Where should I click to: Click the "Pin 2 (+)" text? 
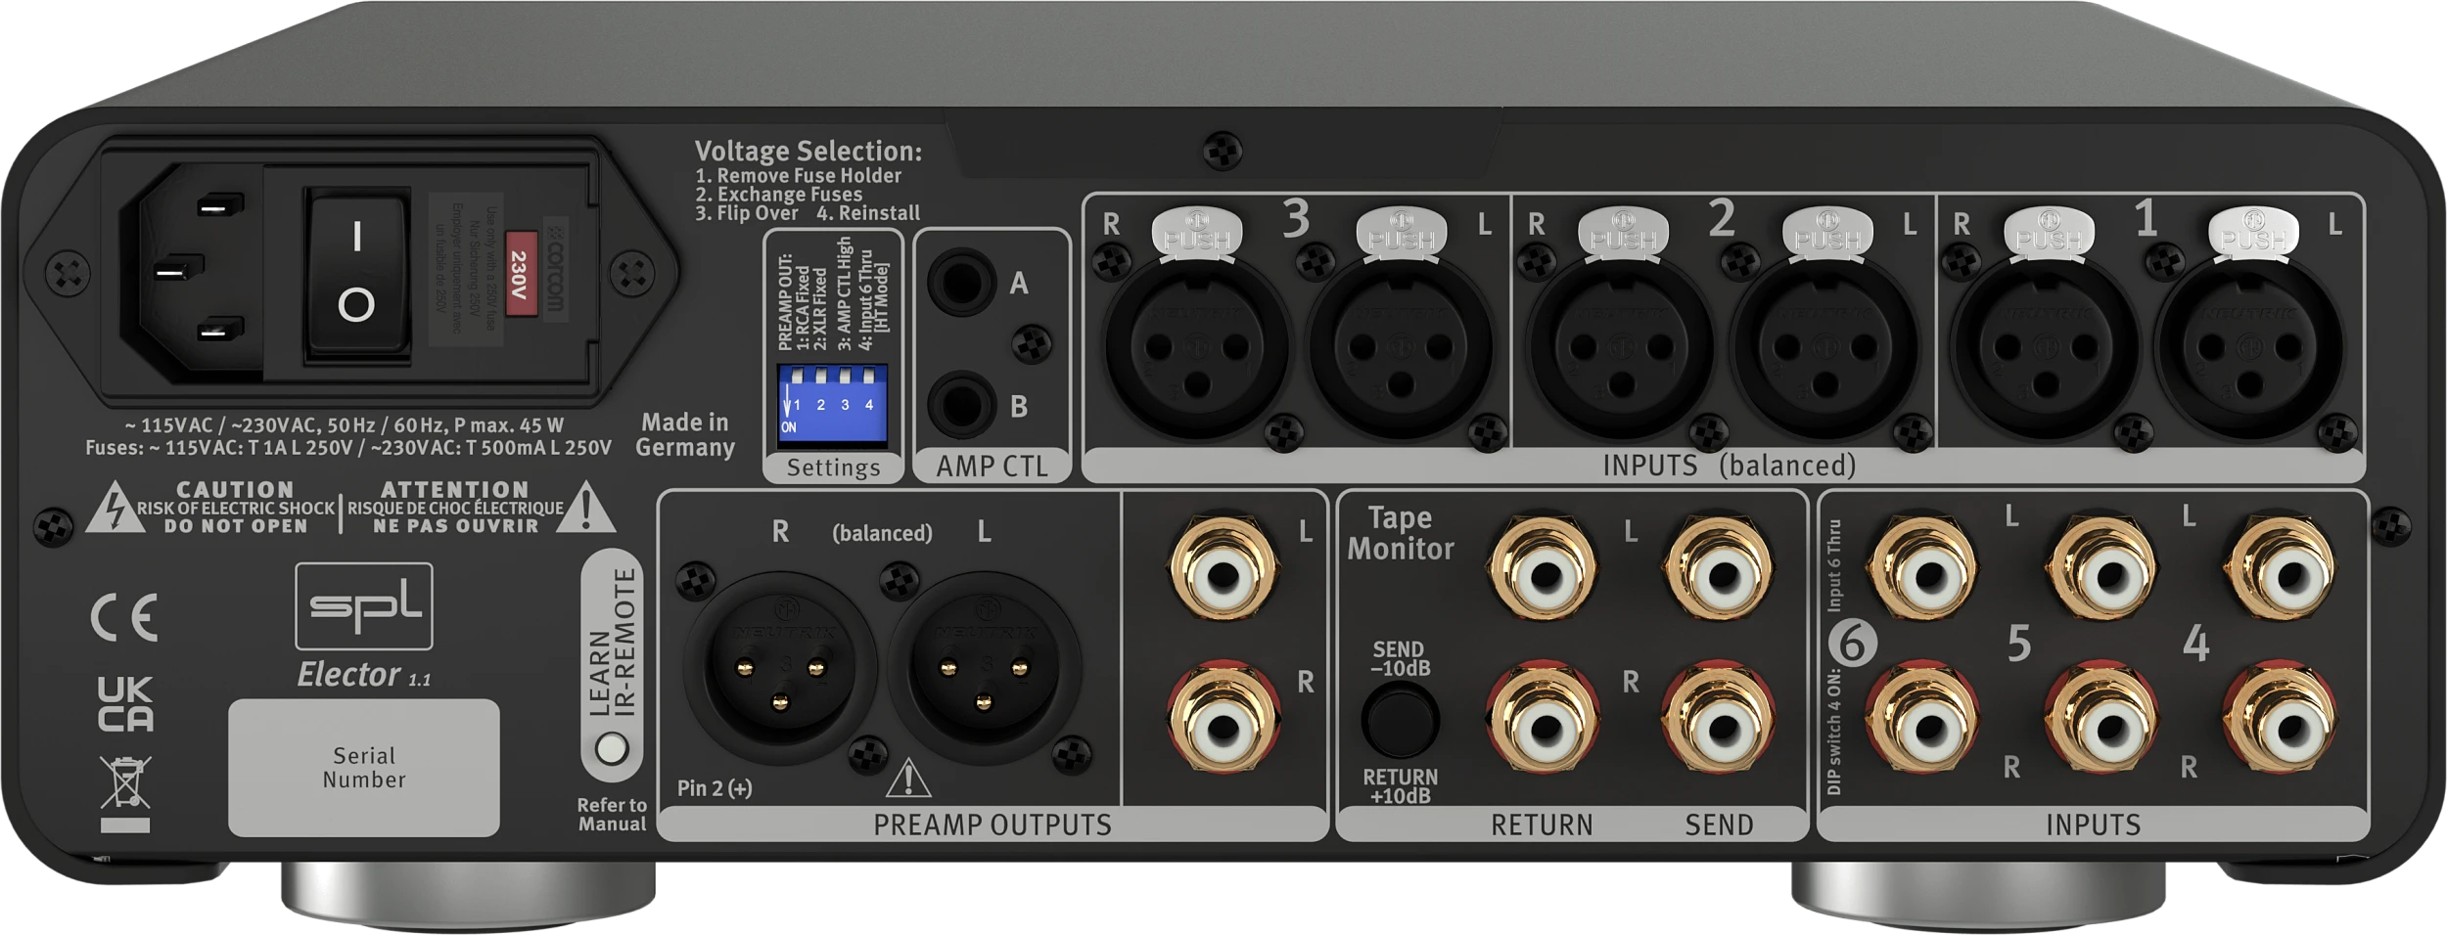pyautogui.click(x=715, y=788)
